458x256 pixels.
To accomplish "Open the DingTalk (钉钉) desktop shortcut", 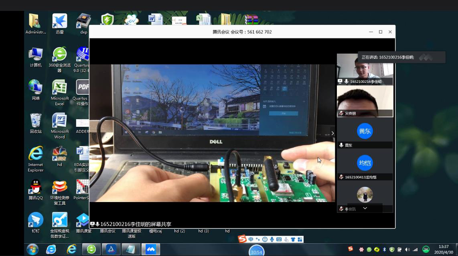I will [x=36, y=222].
